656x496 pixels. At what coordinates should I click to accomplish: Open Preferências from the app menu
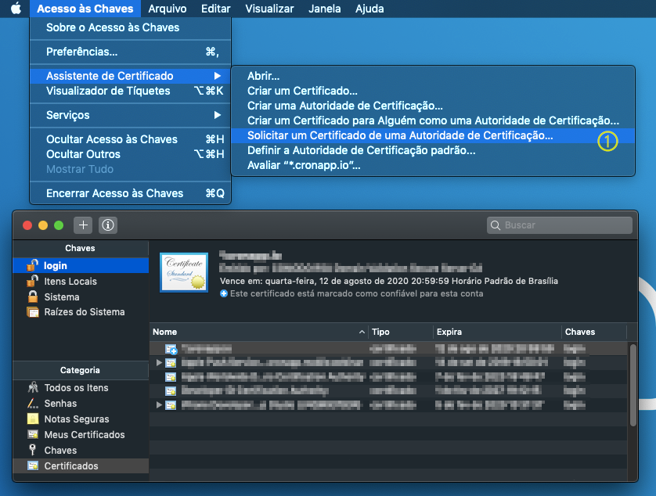[131, 52]
